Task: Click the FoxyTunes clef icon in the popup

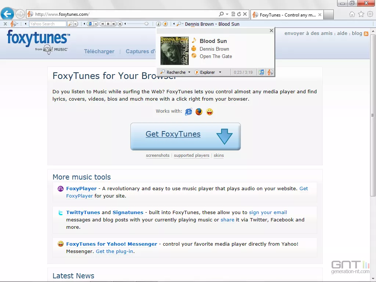Action: click(x=270, y=72)
